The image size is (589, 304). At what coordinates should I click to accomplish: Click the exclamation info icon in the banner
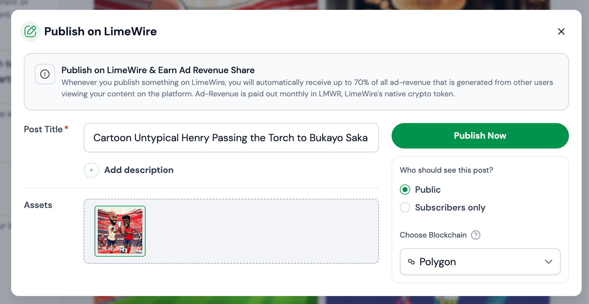point(45,74)
